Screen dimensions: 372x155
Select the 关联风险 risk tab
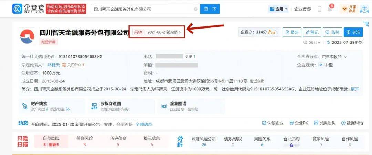point(84,141)
